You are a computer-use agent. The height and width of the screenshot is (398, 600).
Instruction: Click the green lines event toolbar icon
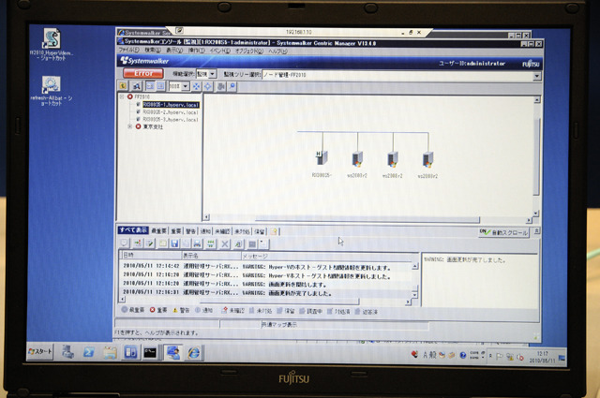click(210, 243)
